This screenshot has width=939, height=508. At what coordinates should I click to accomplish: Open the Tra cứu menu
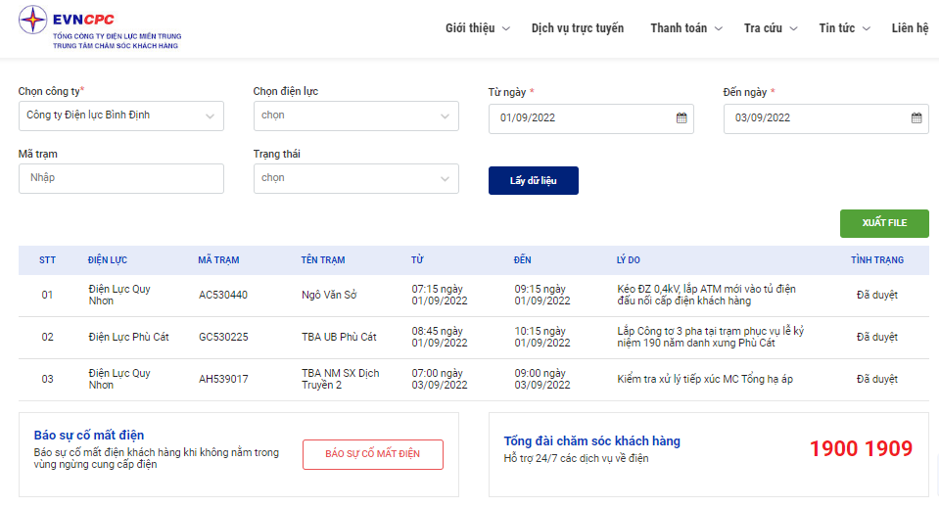click(x=771, y=28)
